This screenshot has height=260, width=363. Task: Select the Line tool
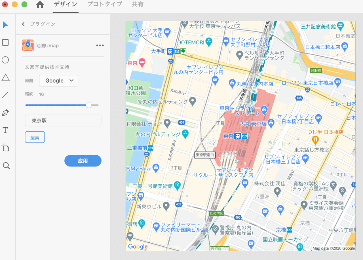tap(5, 95)
